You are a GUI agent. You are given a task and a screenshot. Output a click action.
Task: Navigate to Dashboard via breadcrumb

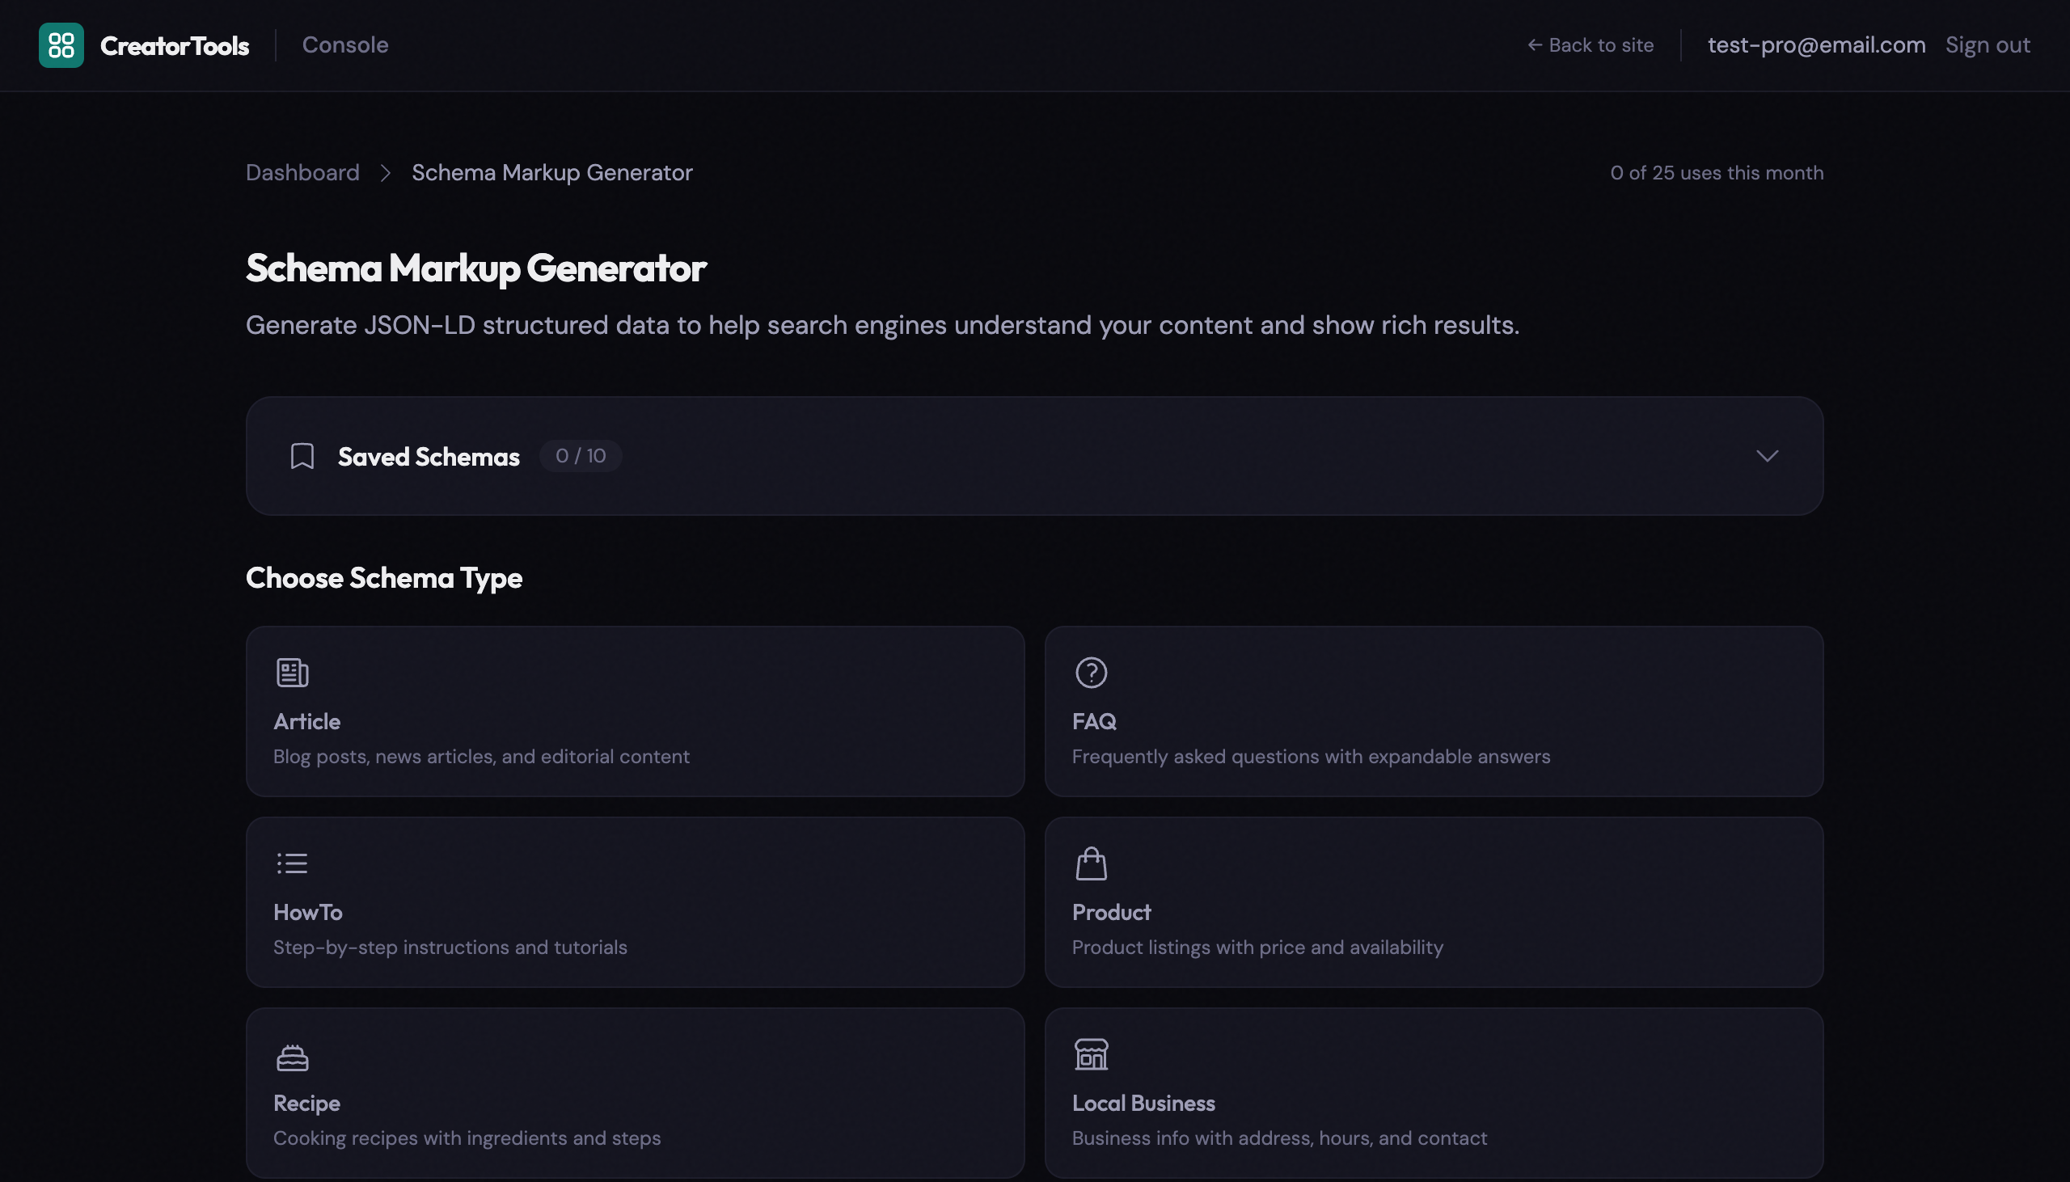(x=302, y=172)
